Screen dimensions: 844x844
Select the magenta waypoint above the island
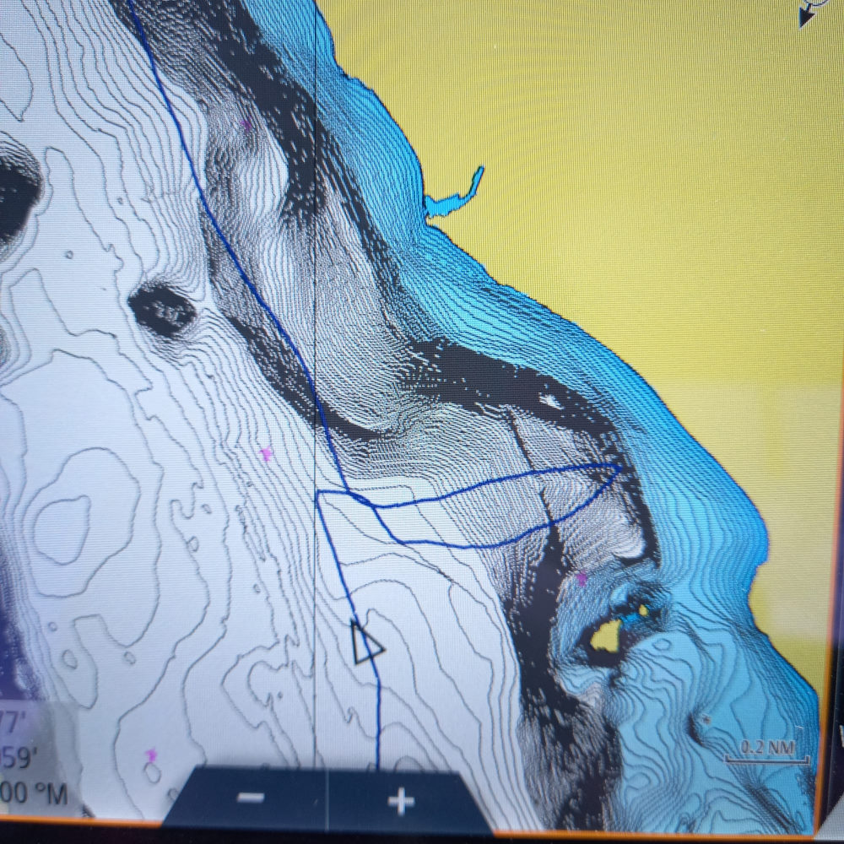(x=582, y=578)
